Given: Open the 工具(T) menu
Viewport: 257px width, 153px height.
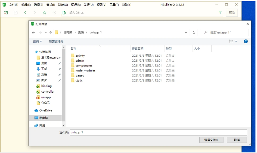Looking at the screenshot, I should pyautogui.click(x=114, y=5).
